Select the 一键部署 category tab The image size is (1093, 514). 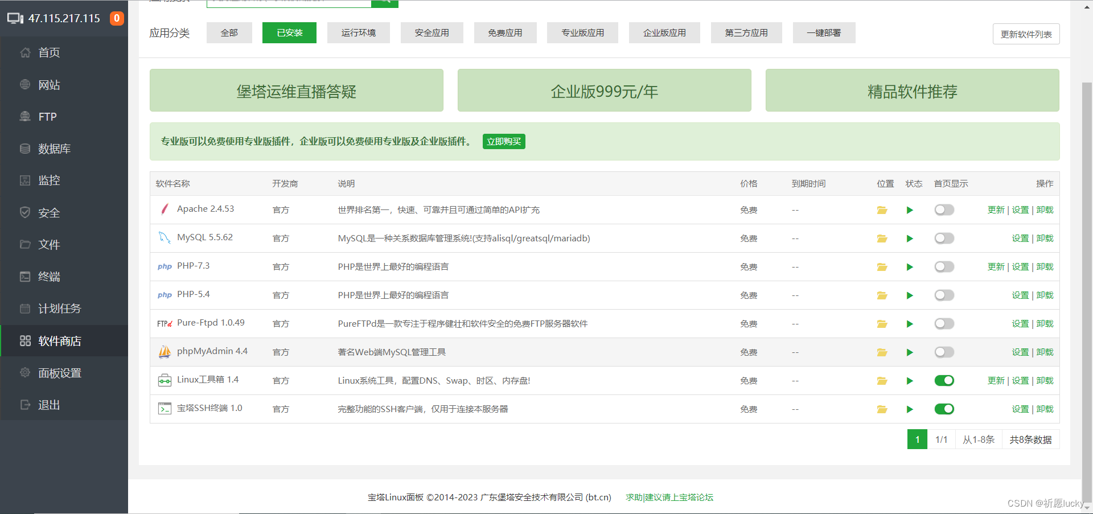824,33
